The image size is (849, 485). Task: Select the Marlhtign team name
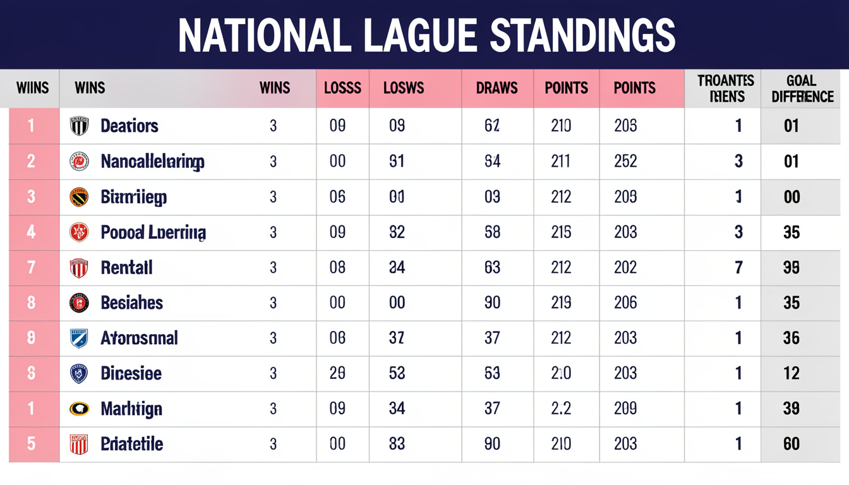click(x=131, y=409)
